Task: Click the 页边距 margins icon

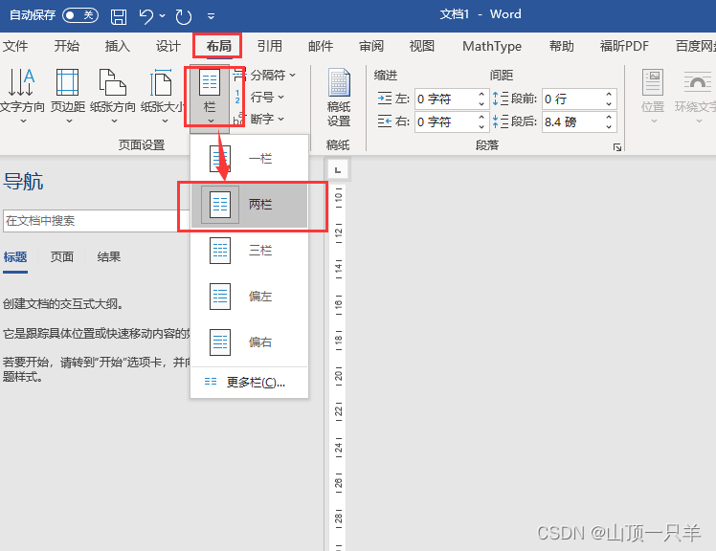Action: (x=68, y=82)
